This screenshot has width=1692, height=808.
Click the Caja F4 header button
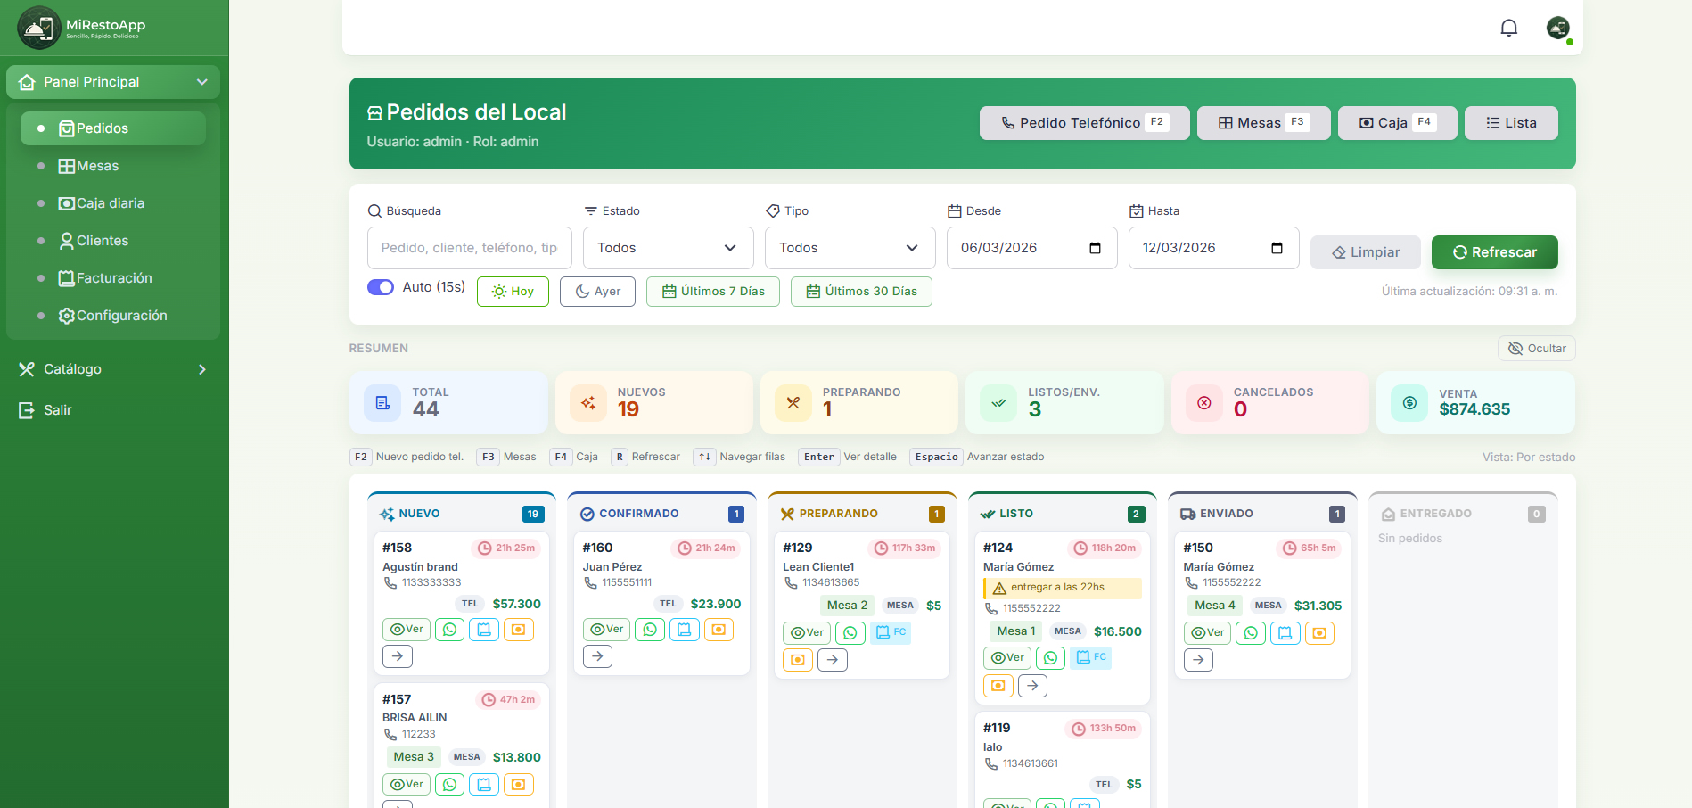(1398, 123)
